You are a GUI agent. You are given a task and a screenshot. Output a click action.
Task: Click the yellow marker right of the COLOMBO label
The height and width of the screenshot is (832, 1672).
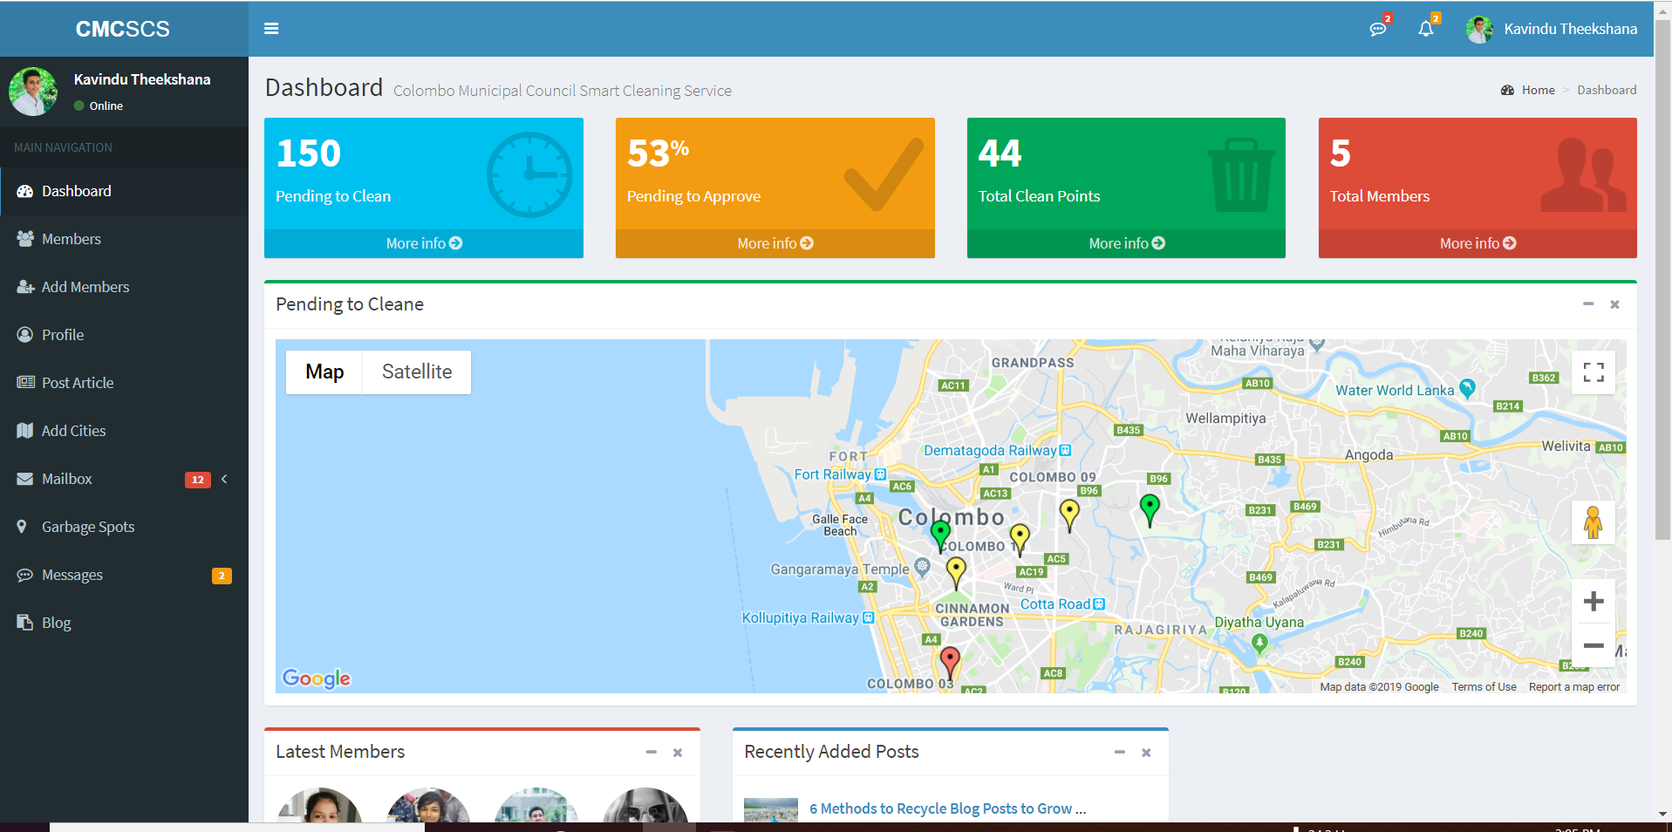(x=1020, y=540)
